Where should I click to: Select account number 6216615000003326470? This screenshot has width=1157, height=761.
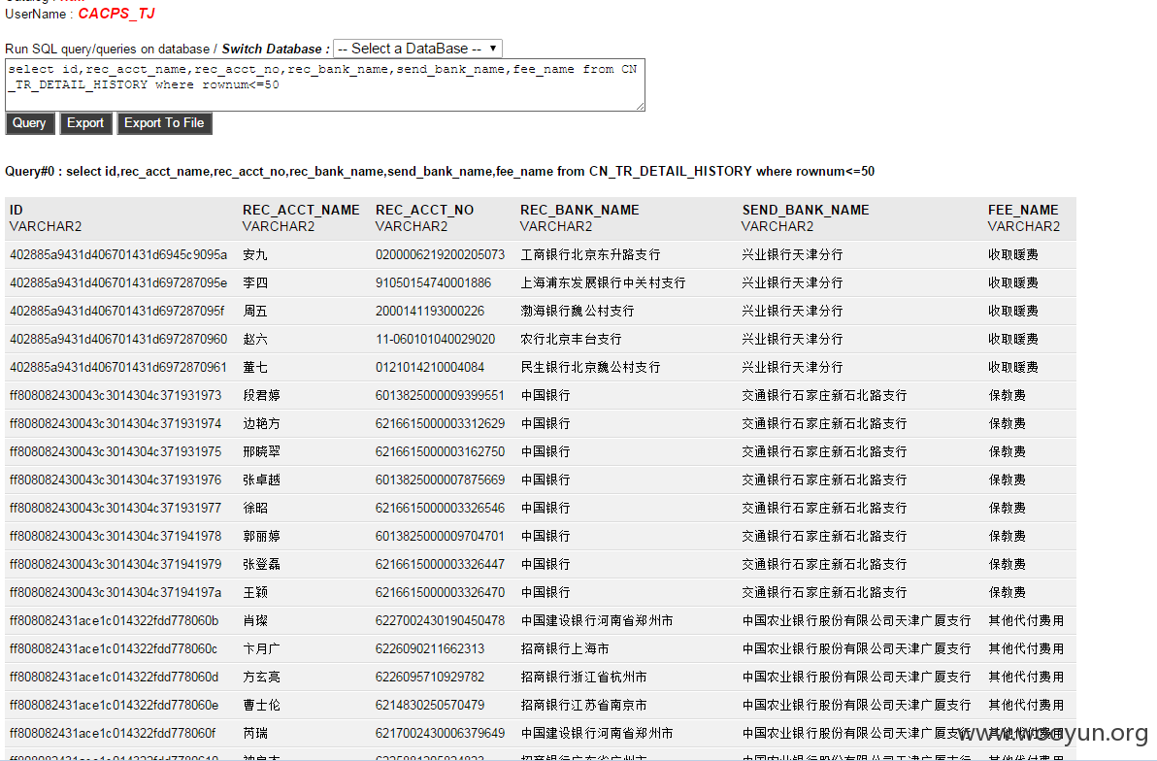tap(440, 591)
